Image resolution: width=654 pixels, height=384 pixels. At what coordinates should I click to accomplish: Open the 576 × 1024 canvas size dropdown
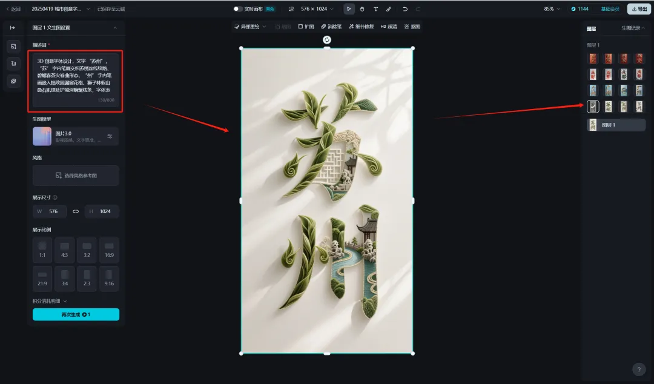tap(317, 8)
